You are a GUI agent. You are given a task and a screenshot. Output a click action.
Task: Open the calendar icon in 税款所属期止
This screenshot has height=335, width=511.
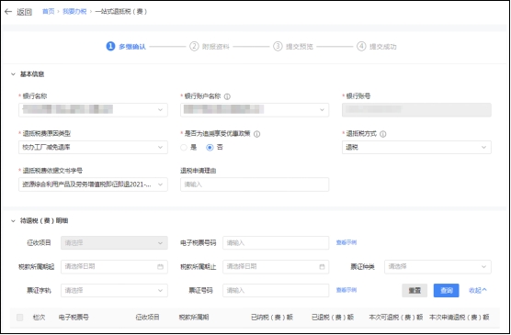322,267
